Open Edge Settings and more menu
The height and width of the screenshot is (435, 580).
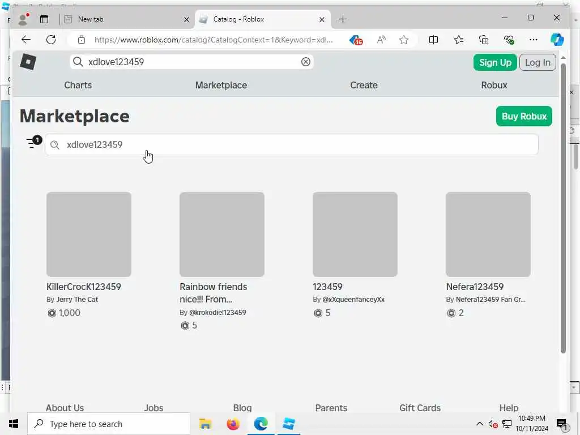coord(533,40)
